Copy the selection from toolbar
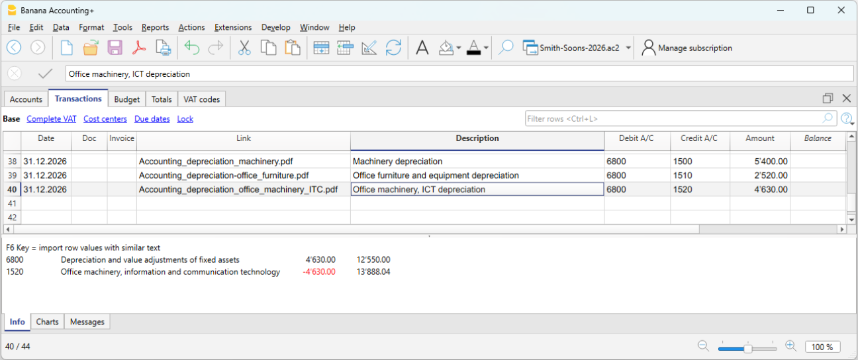 [268, 48]
